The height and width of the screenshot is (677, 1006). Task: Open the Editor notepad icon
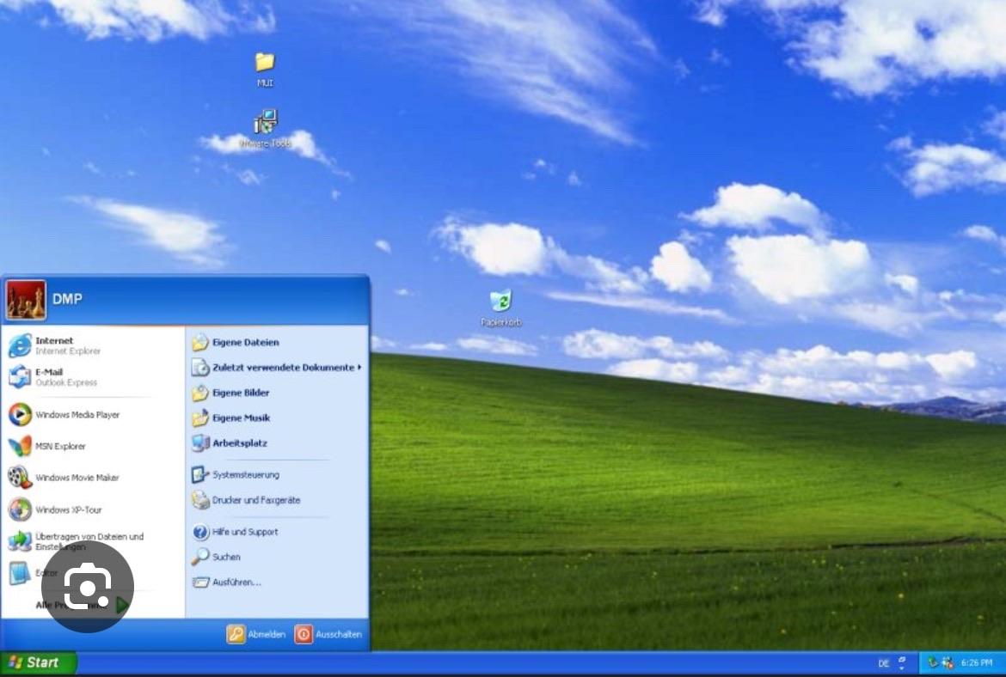[19, 573]
